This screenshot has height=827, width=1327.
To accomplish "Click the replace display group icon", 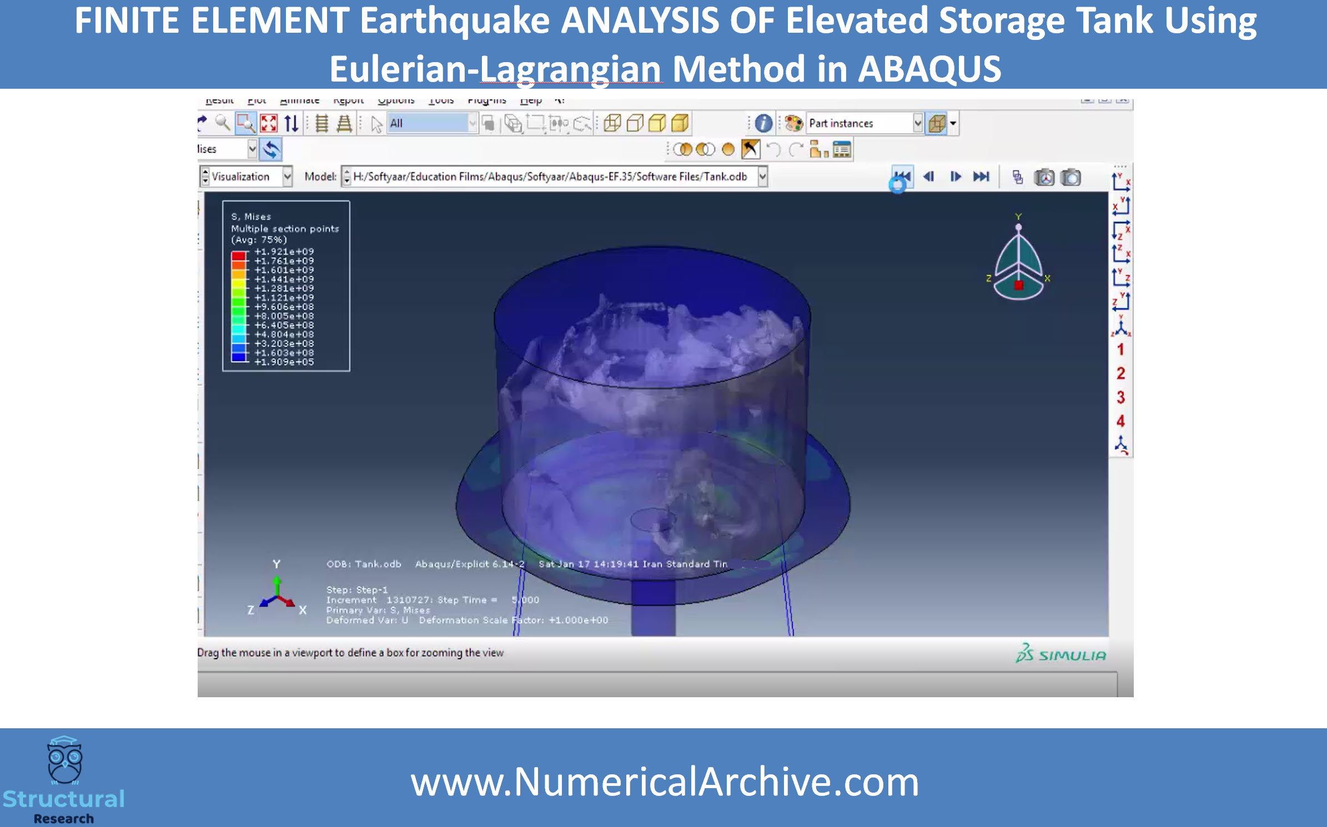I will click(x=682, y=149).
